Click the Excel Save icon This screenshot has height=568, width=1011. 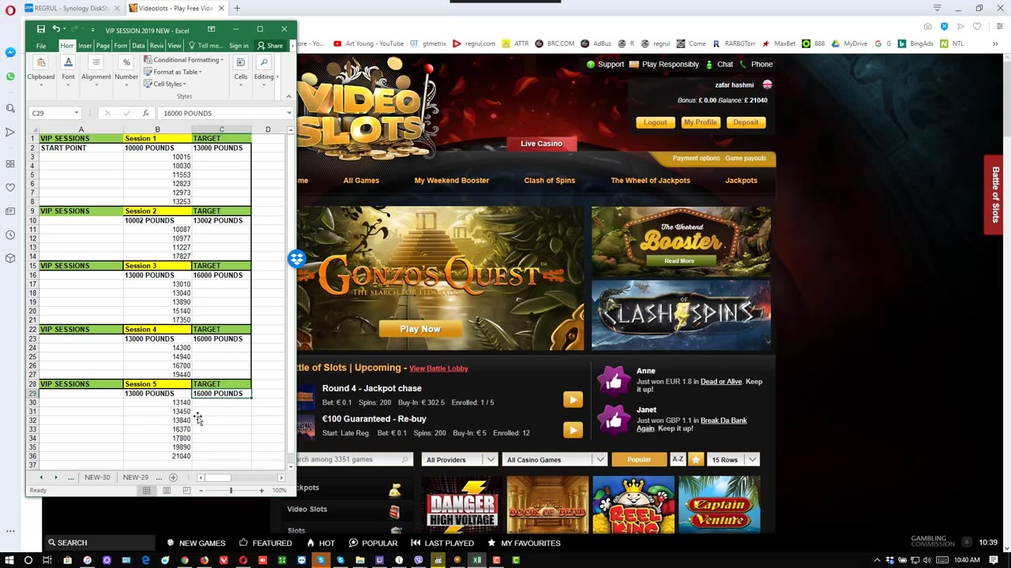[41, 29]
